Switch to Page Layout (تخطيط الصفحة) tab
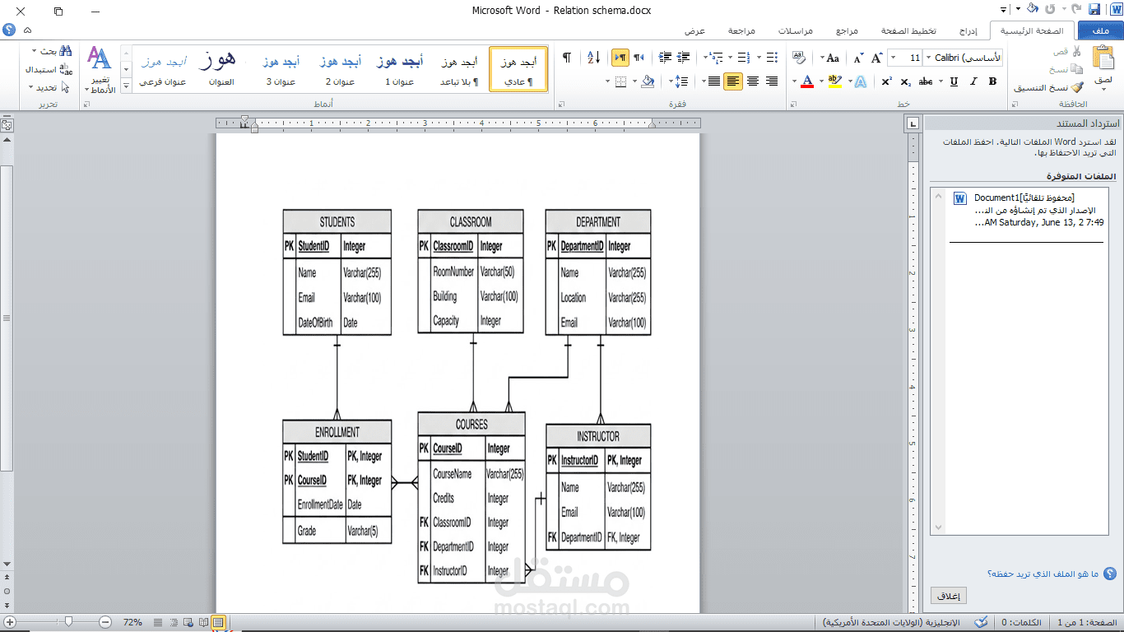Viewport: 1124px width, 632px height. coord(908,30)
